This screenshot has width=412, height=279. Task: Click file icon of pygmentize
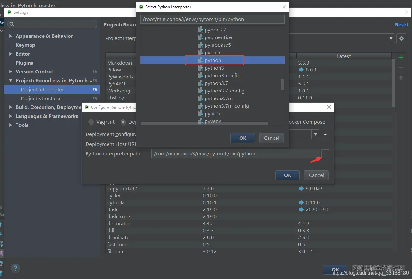click(x=200, y=37)
